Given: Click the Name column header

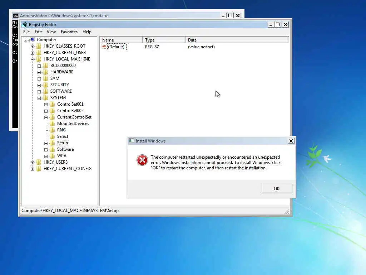Looking at the screenshot, I should 121,40.
